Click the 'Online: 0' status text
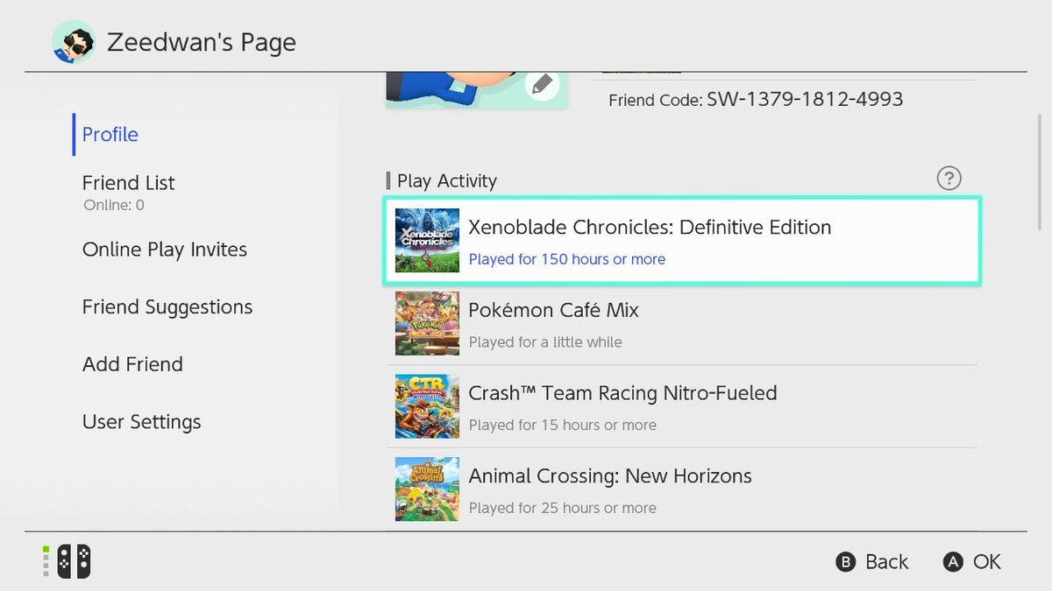Viewport: 1052px width, 591px height. (114, 206)
